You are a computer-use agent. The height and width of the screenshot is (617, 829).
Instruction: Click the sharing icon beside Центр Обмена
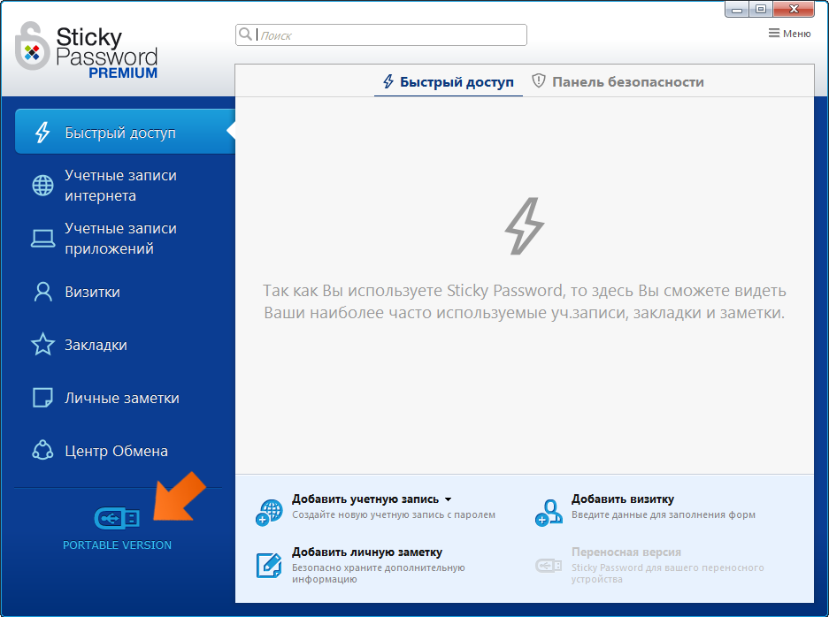click(42, 451)
